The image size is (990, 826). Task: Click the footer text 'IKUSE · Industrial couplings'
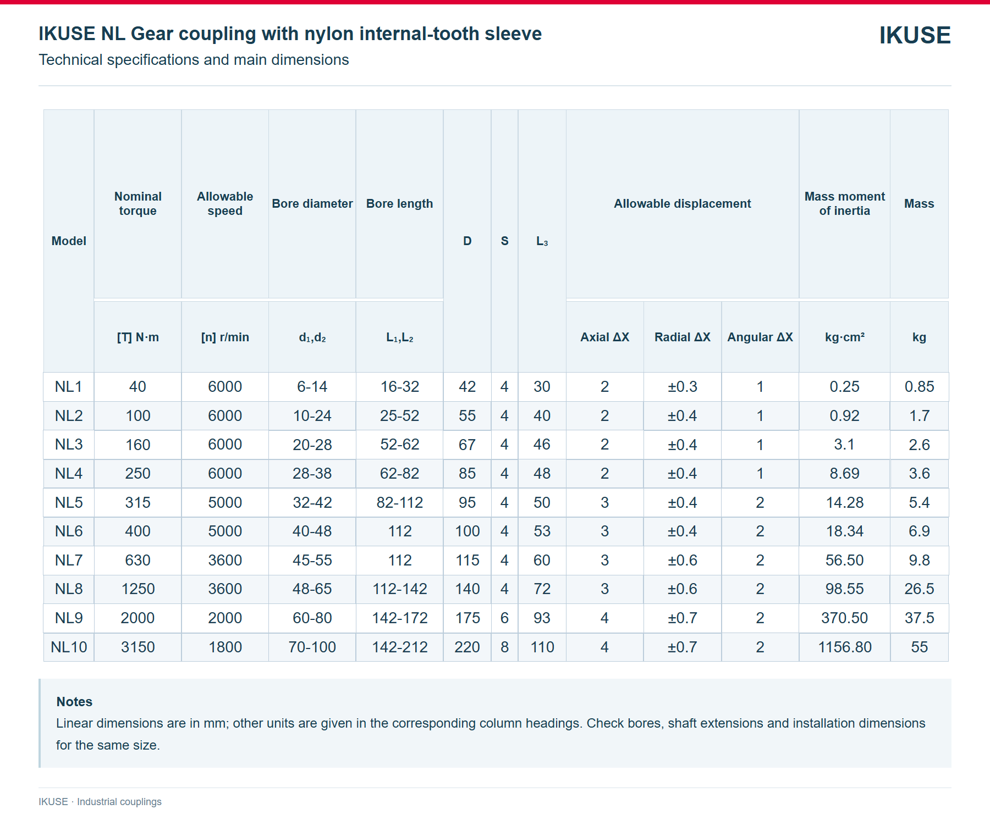[100, 802]
